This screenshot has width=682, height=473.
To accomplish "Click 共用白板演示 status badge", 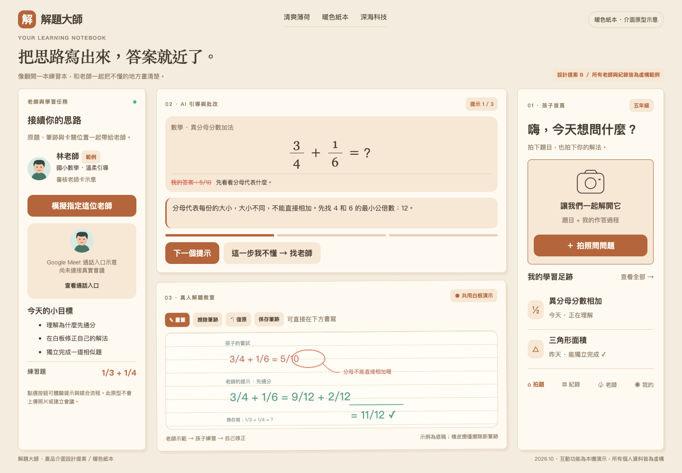I will pos(474,296).
